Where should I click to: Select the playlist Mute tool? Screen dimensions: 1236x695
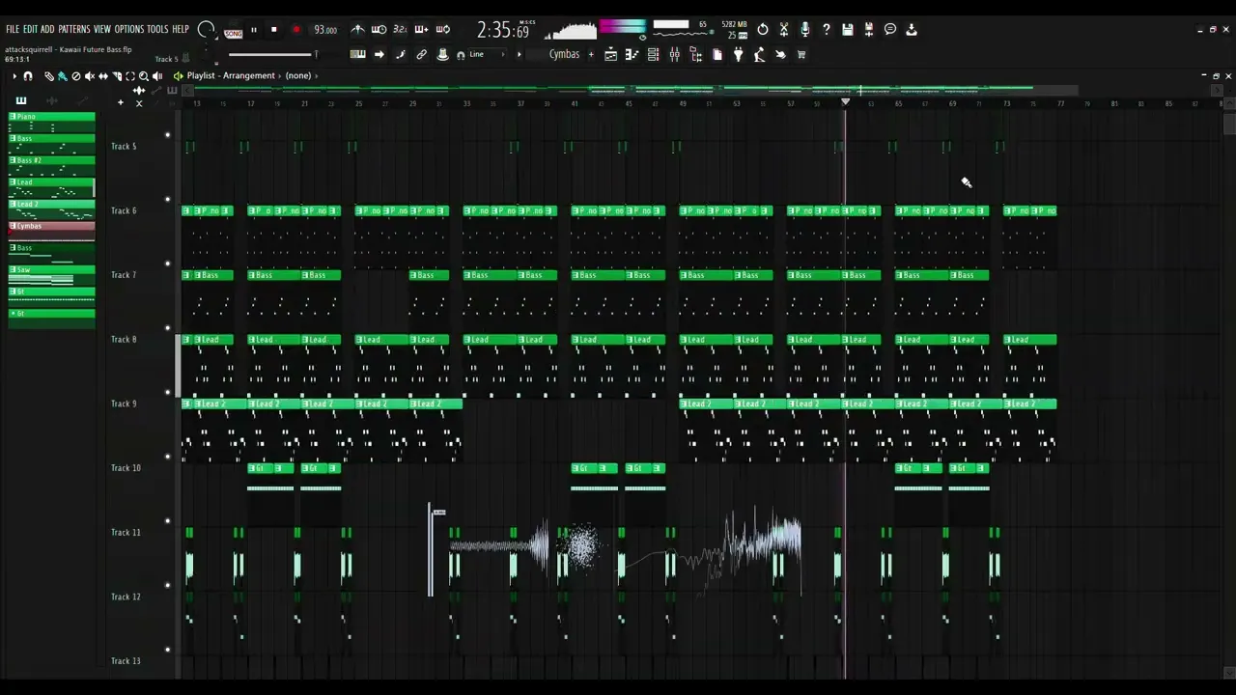coord(90,75)
